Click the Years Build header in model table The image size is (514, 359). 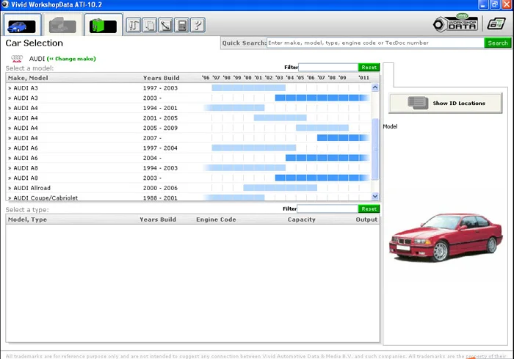(x=162, y=78)
